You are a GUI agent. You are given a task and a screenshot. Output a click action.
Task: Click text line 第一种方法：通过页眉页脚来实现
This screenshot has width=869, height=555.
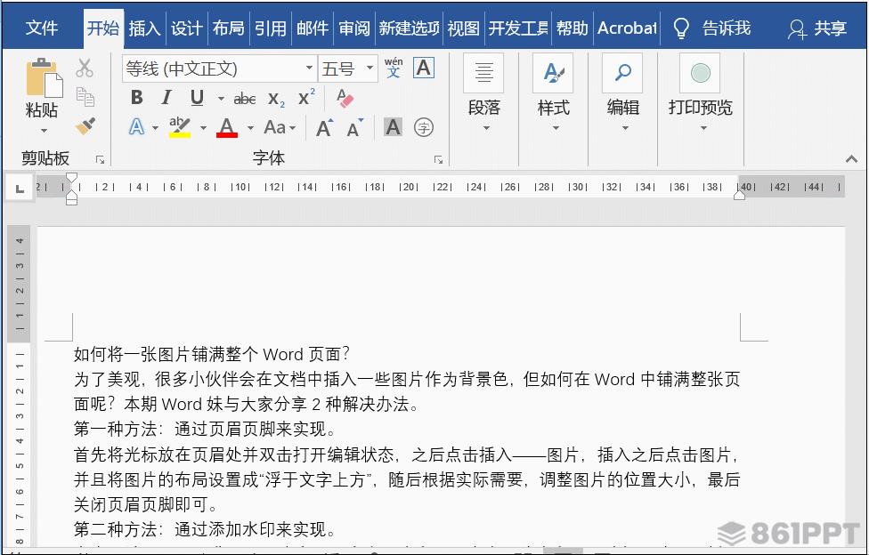(x=204, y=430)
